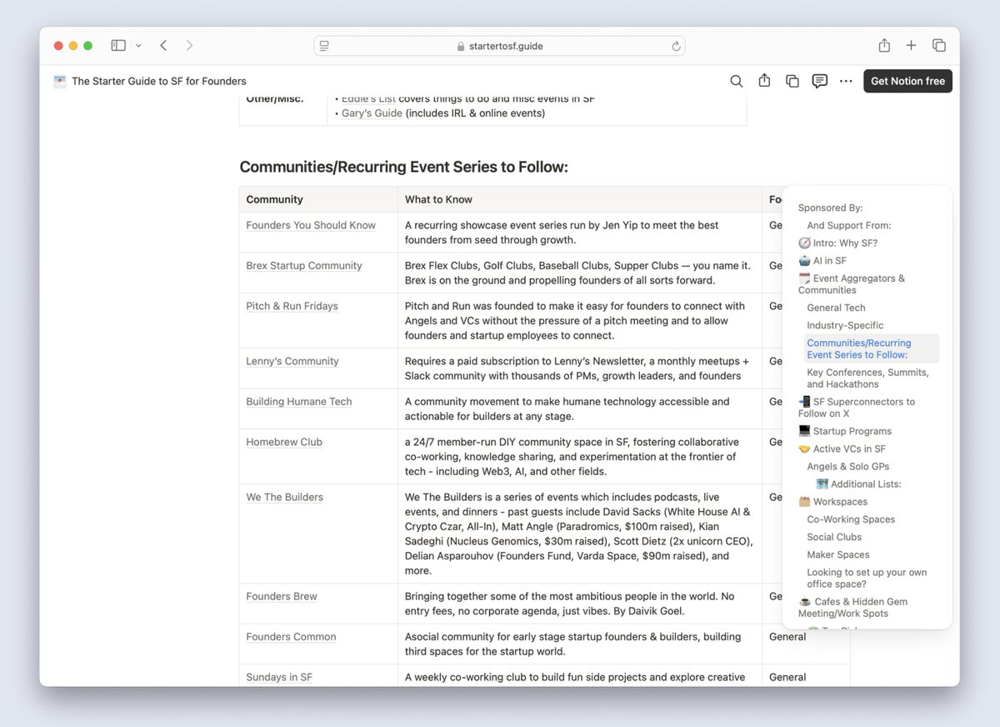
Task: Select Additional Lists in outline
Action: pos(858,484)
